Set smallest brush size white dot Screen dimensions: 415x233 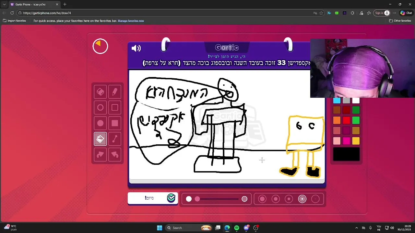click(x=189, y=199)
